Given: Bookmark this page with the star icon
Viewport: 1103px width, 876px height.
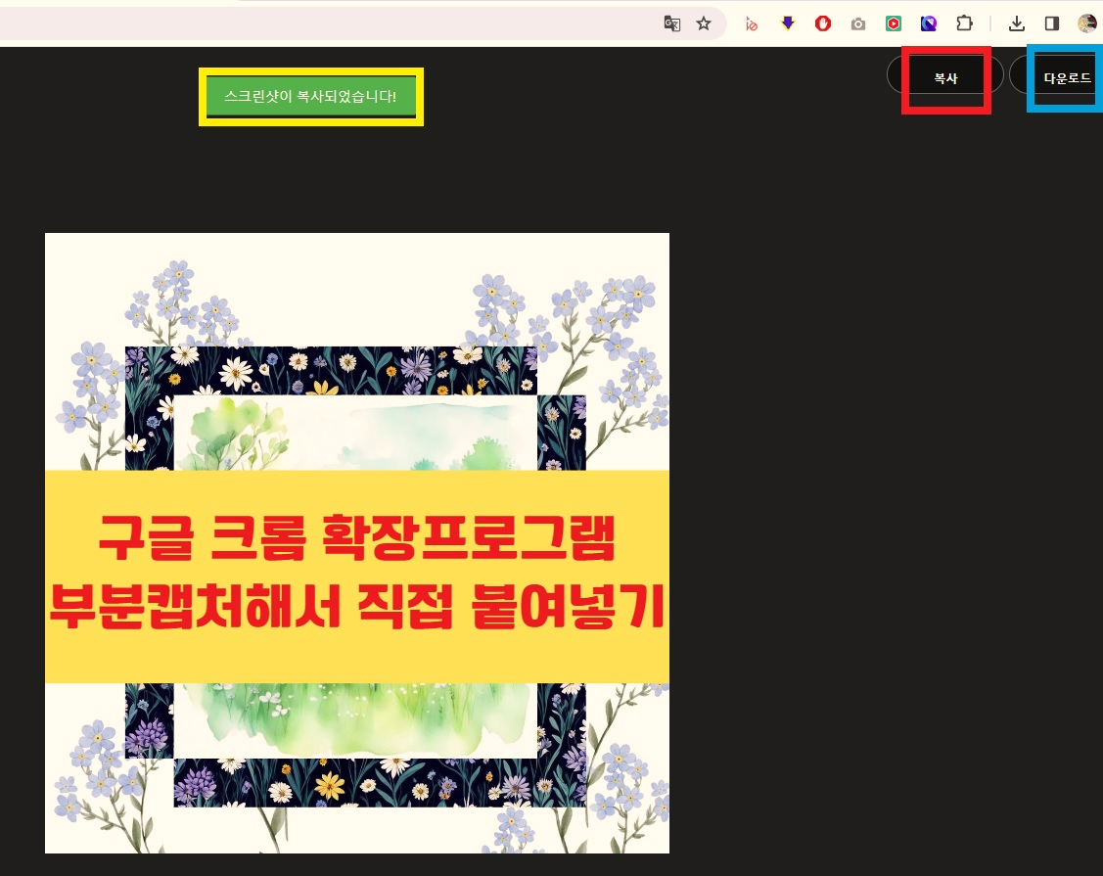Looking at the screenshot, I should tap(704, 23).
